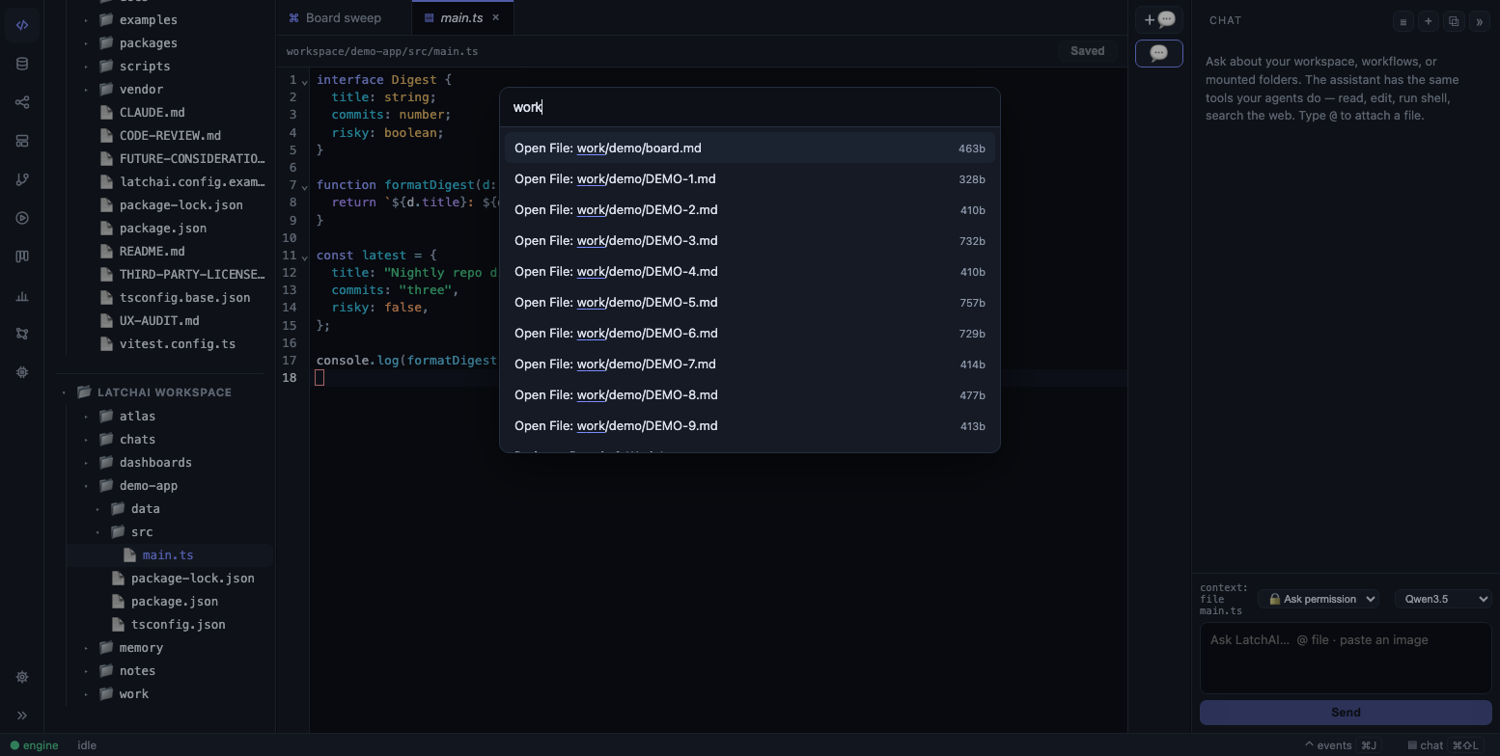1500x756 pixels.
Task: Expand the chats folder
Action: (x=86, y=440)
